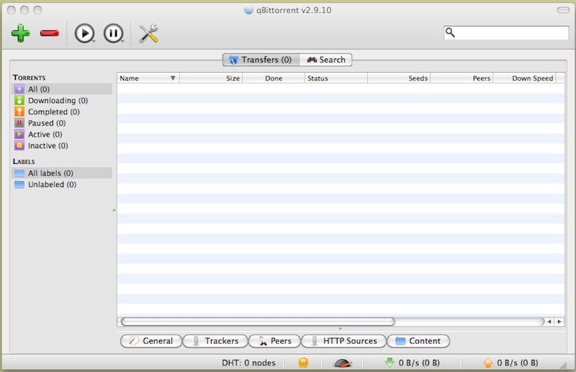This screenshot has width=576, height=372.
Task: Click the Name column sort arrow
Action: pos(173,78)
